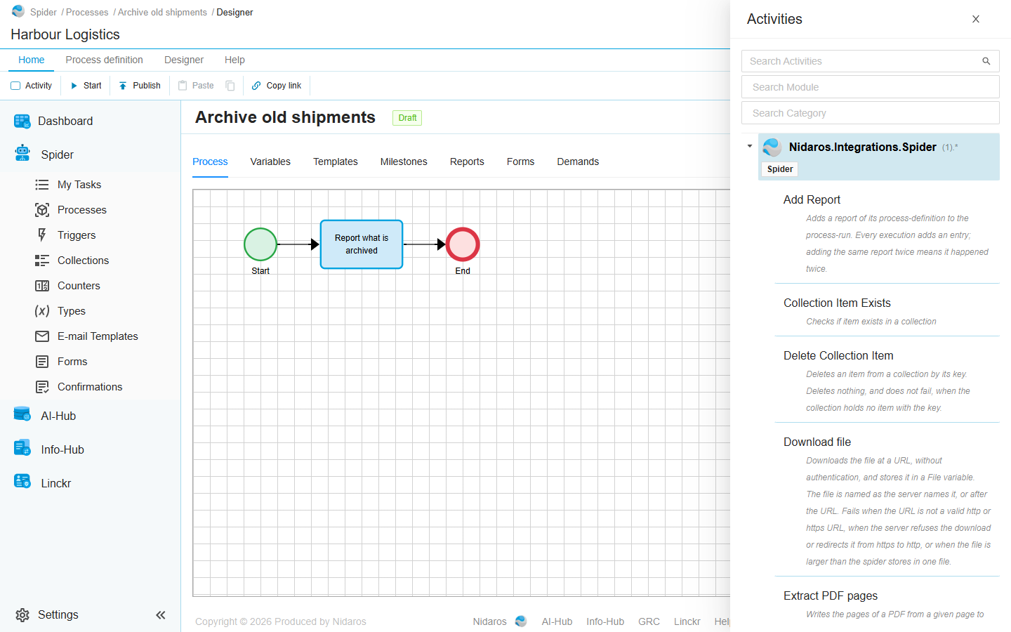Click the Types (x) icon

(42, 311)
